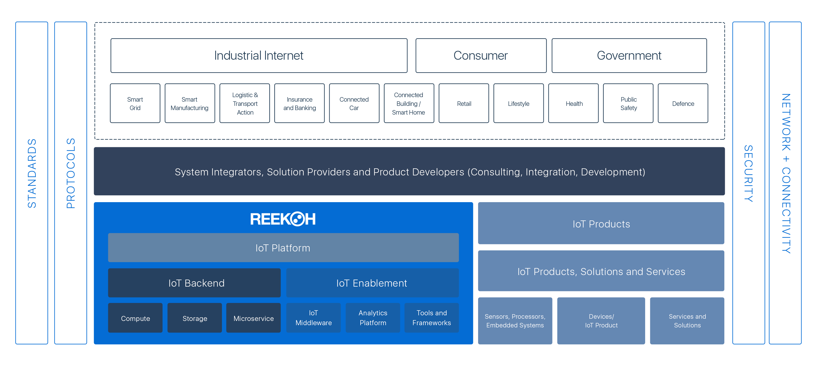Click the Reekoh logo
817x366 pixels.
pos(283,219)
